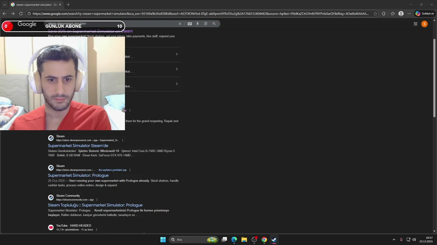Open File Explorer from the taskbar

tap(244, 240)
